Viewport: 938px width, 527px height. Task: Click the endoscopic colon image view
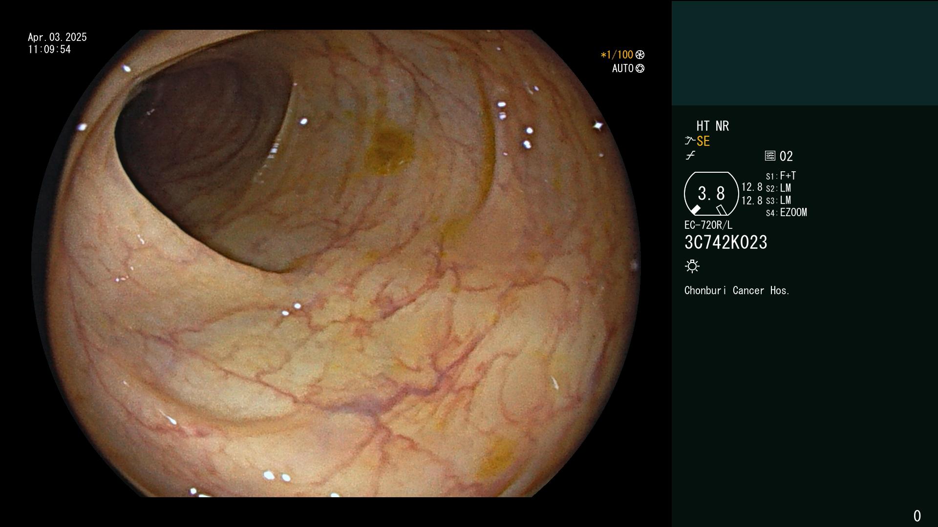coord(336,263)
